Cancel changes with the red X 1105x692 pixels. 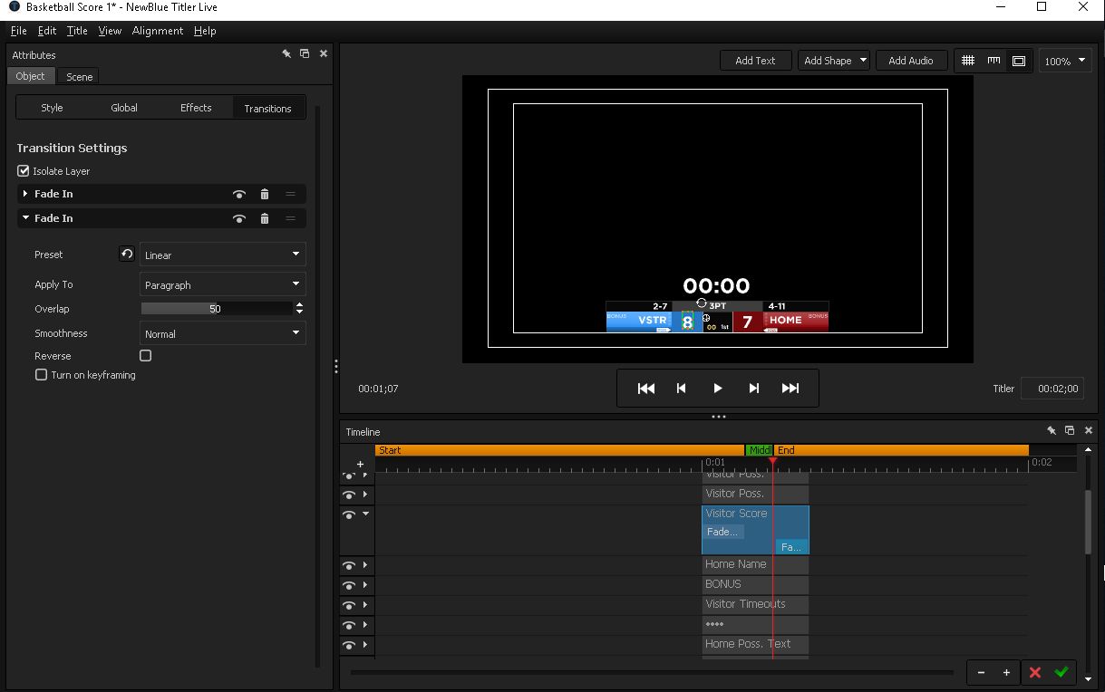[1034, 672]
